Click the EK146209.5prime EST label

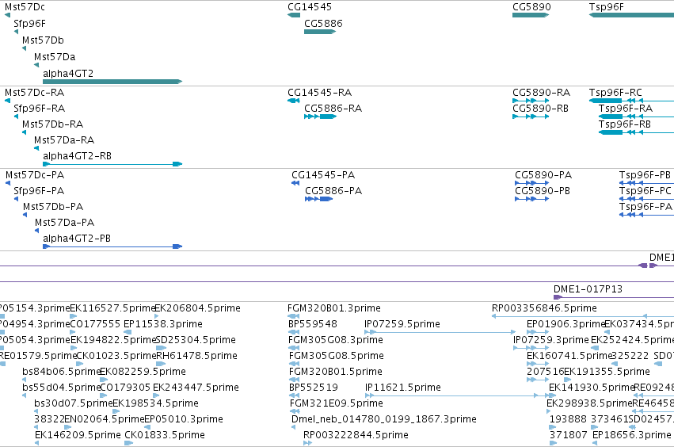point(78,435)
